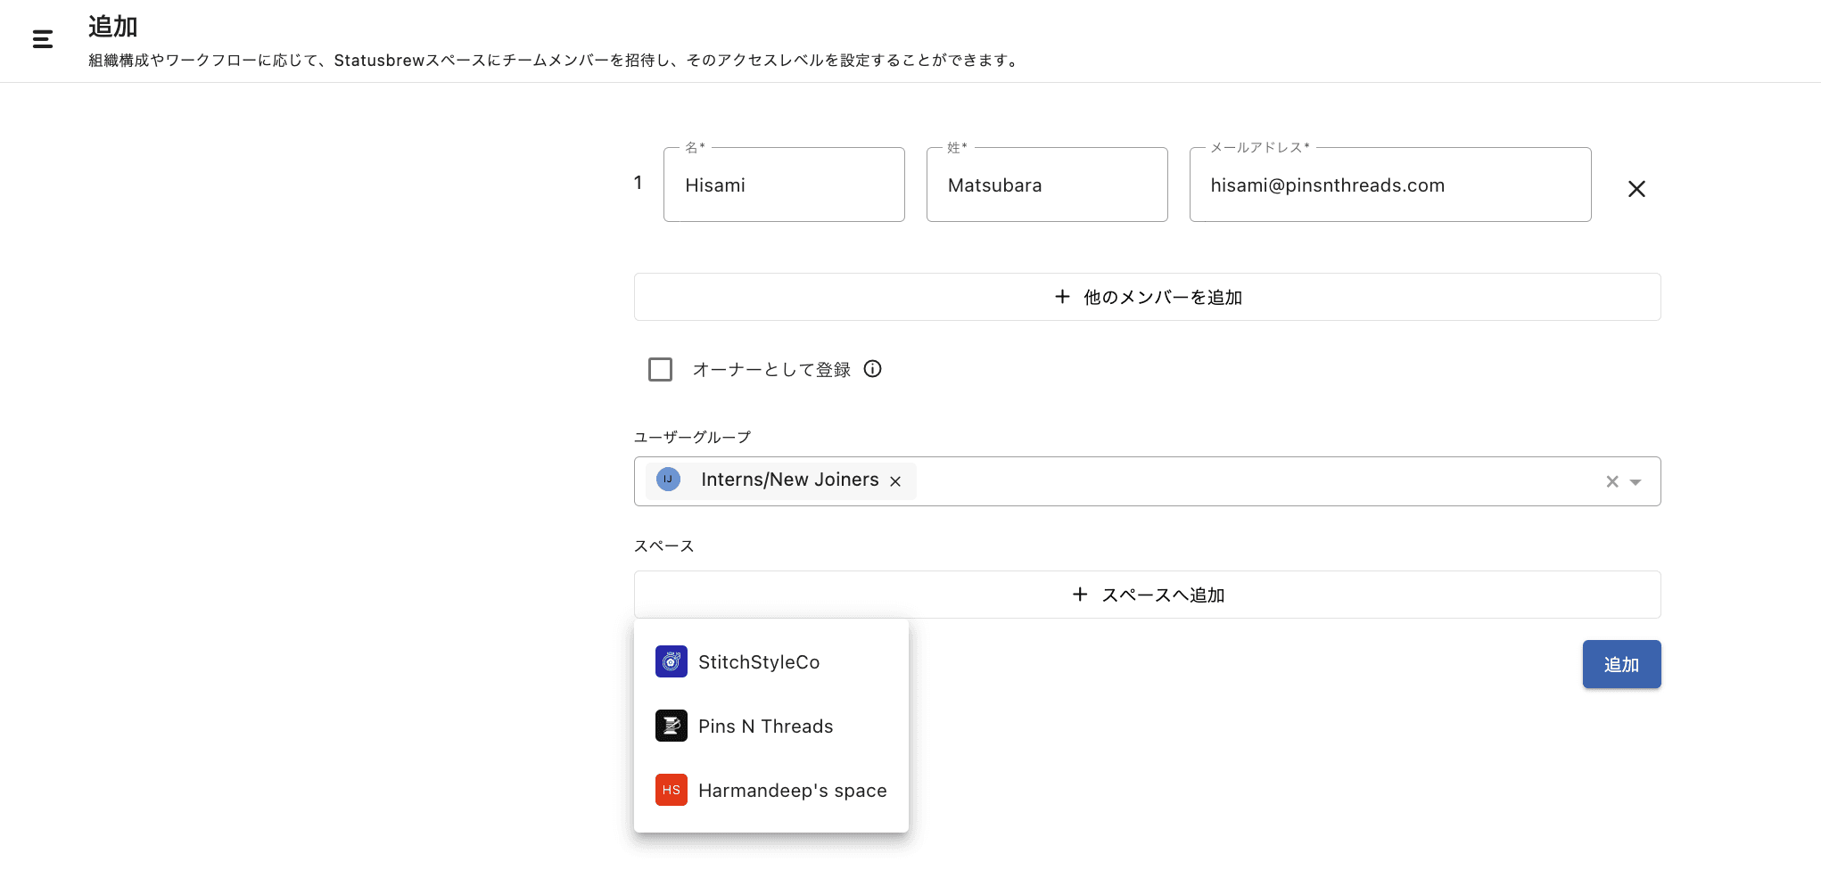Expand the ユーザーグループ dropdown arrow
This screenshot has height=870, width=1821.
(x=1636, y=481)
